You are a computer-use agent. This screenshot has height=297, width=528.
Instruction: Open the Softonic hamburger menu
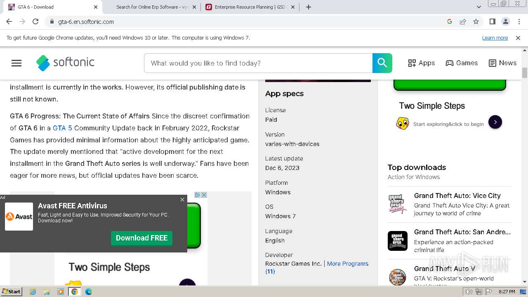point(16,63)
